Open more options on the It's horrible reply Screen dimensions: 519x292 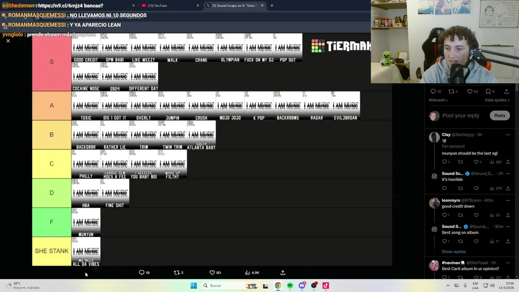508,174
